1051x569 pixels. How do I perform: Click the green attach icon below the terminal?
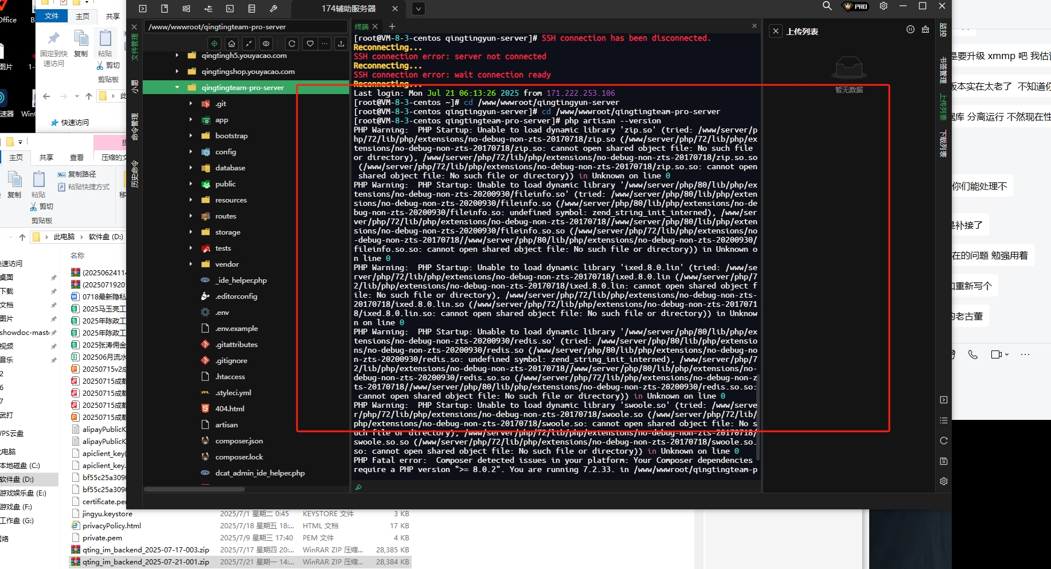point(358,487)
